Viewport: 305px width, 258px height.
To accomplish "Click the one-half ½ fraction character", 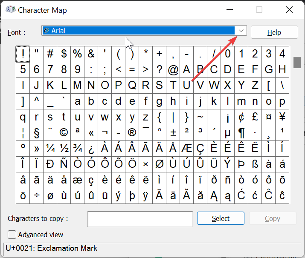I will 64,149.
